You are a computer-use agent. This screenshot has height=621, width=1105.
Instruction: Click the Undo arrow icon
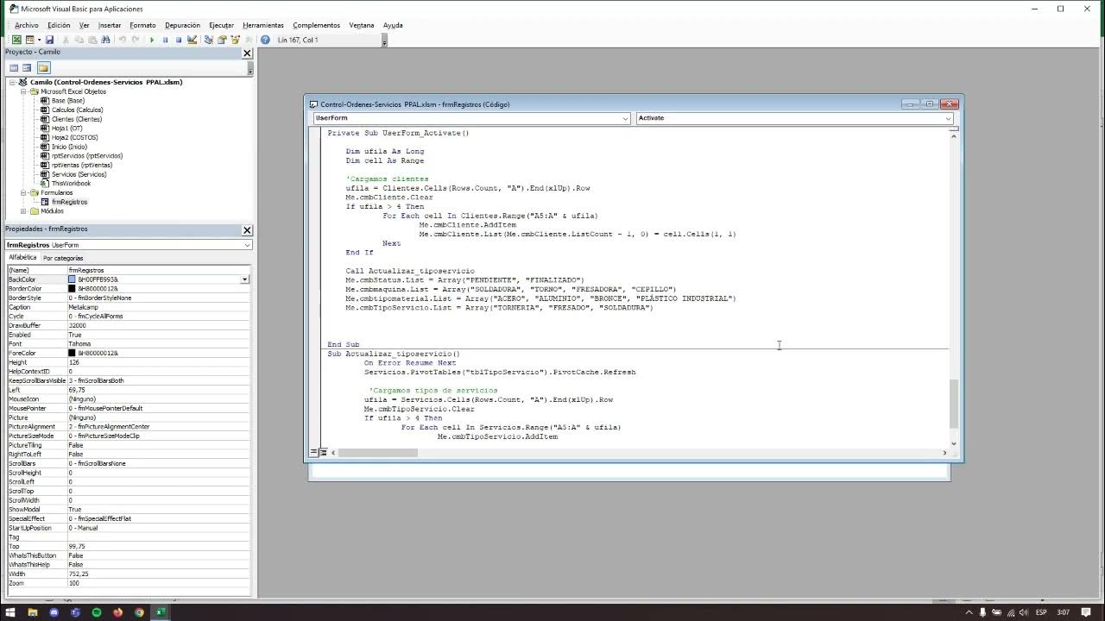[122, 40]
